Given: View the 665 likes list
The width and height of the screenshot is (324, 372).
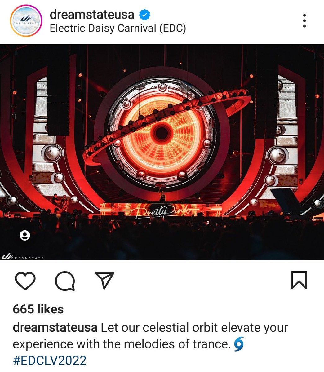Looking at the screenshot, I should coord(38,309).
